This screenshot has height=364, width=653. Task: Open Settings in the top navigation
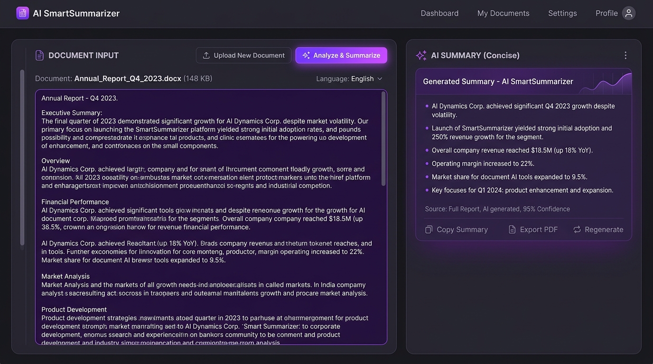[x=562, y=13]
